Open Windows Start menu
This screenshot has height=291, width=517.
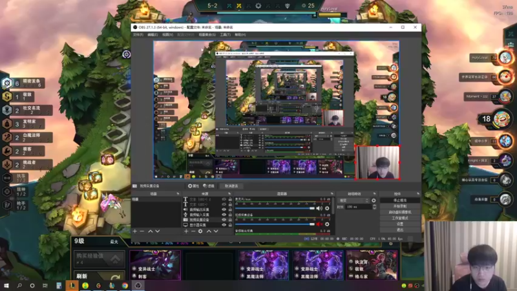tap(6, 286)
